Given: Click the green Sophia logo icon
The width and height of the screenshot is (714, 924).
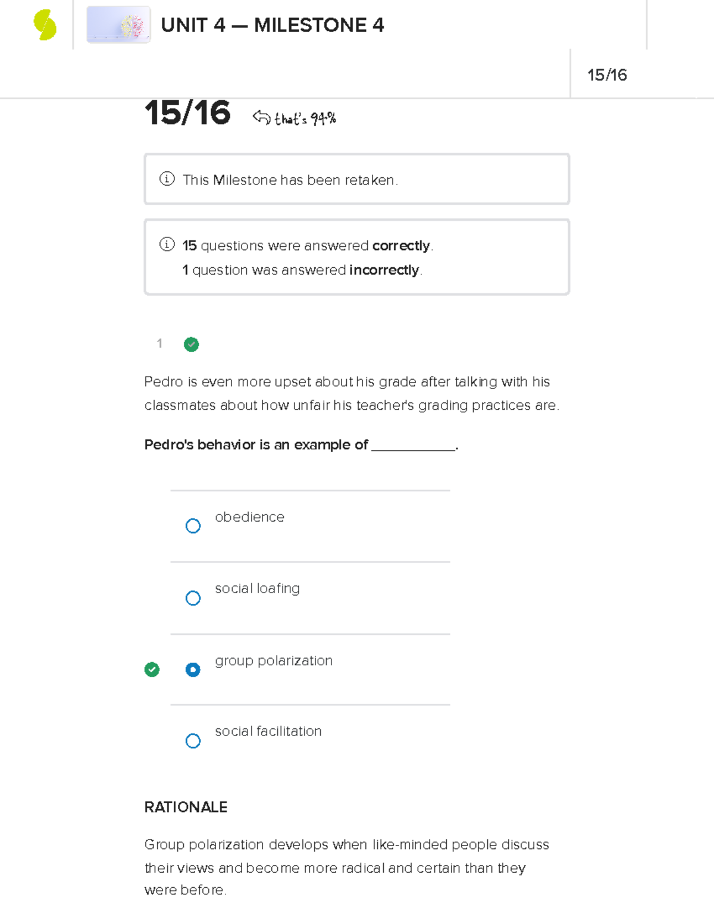Looking at the screenshot, I should point(45,26).
